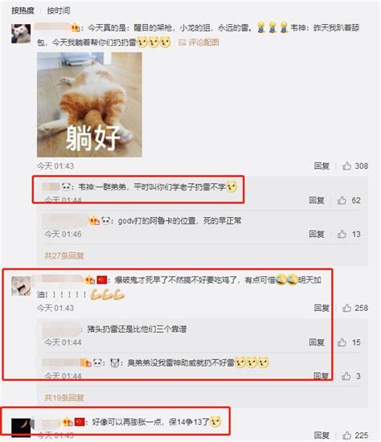Like the godv reply with 13 likes
The height and width of the screenshot is (442, 381).
tap(342, 234)
